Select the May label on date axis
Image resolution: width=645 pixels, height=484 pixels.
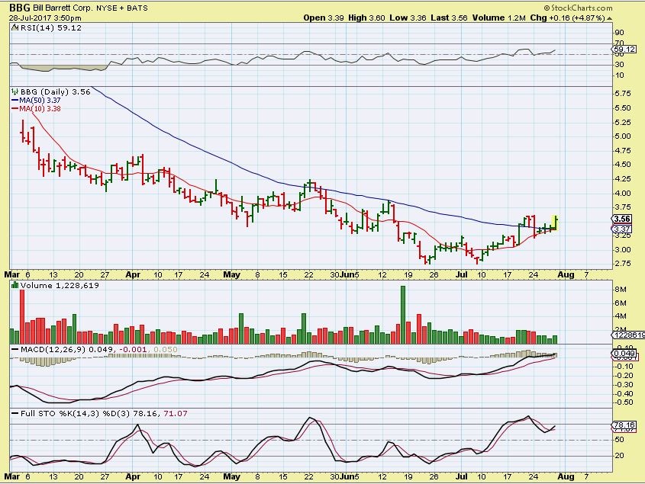click(232, 272)
